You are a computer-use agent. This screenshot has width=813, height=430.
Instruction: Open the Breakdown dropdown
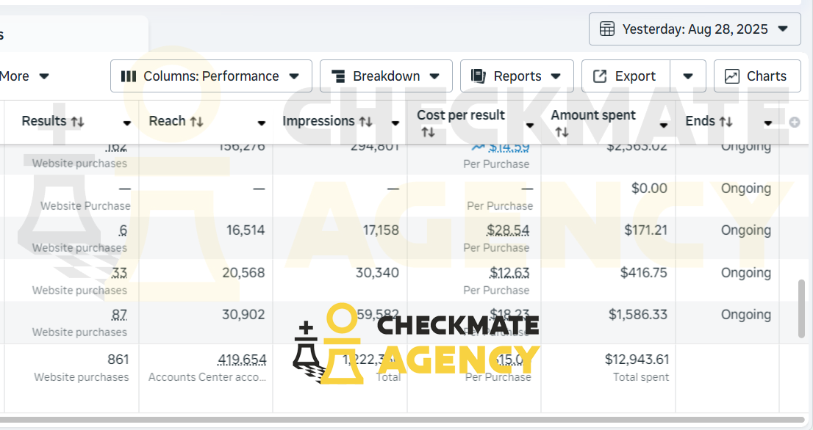click(x=386, y=76)
